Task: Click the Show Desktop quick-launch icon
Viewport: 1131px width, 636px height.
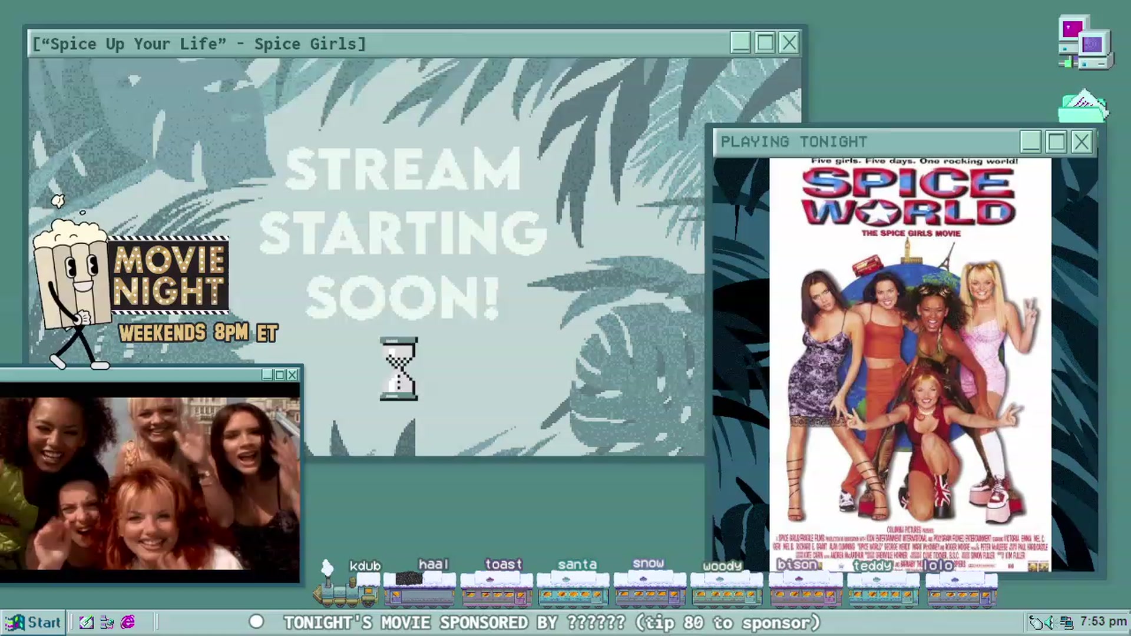Action: point(107,622)
